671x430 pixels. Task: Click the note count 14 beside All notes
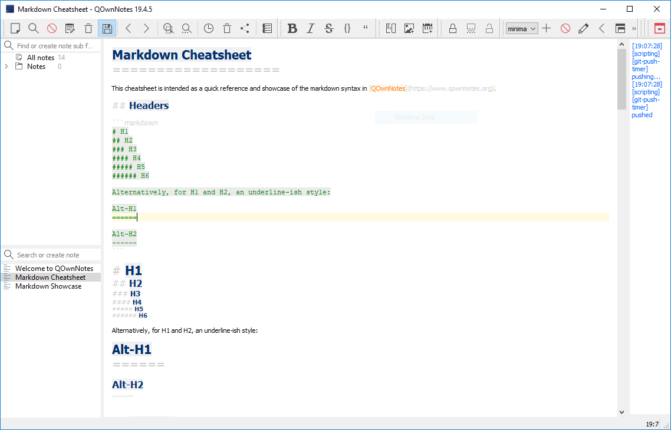click(62, 57)
